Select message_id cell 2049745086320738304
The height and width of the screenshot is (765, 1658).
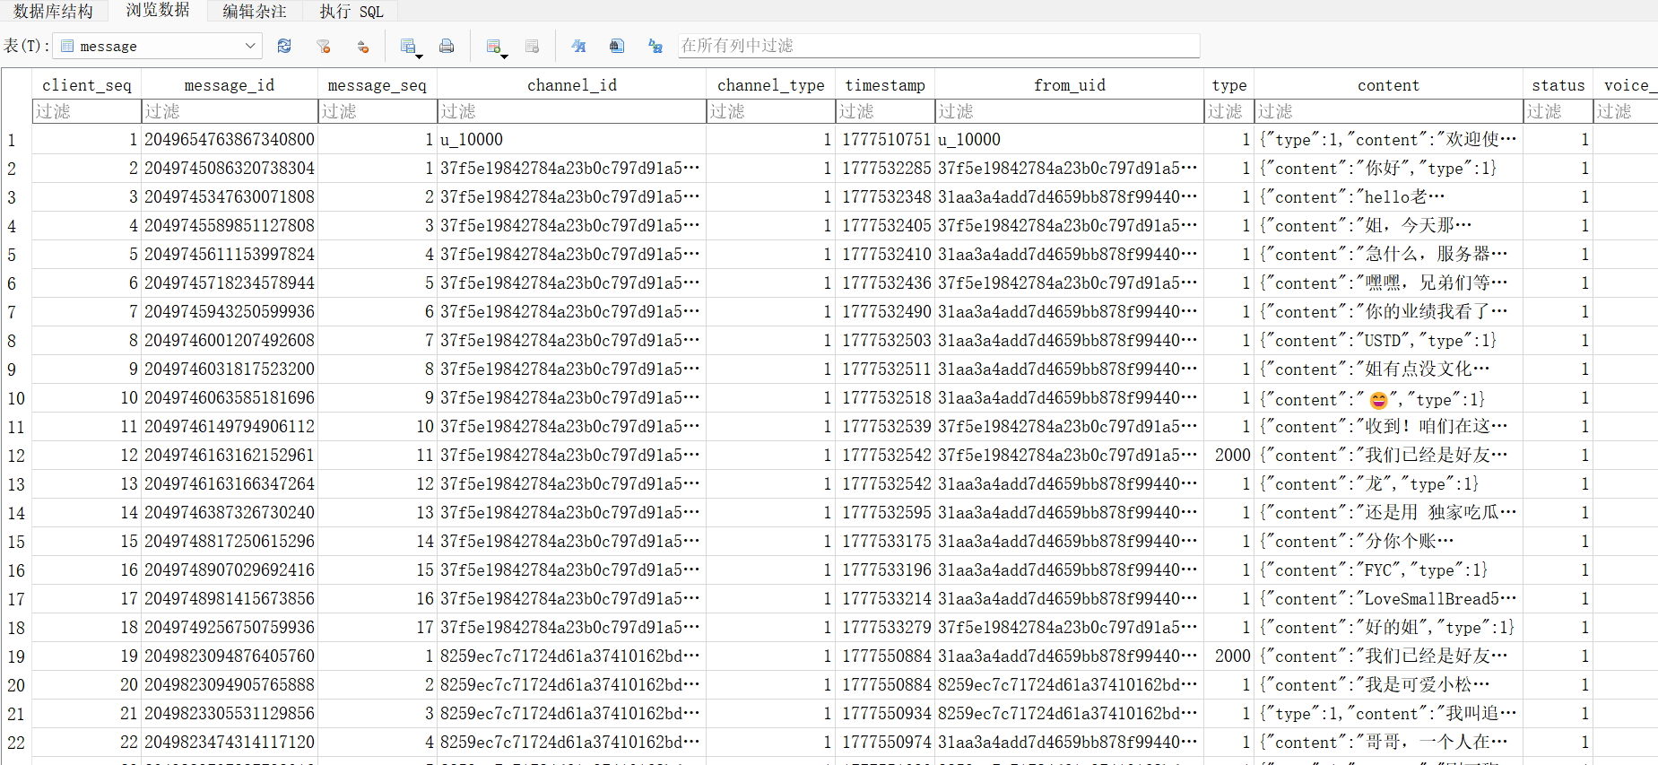[230, 169]
